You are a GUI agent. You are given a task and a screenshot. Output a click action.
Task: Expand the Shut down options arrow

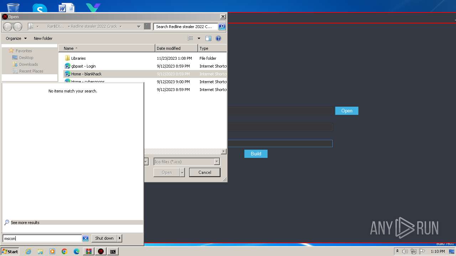click(x=120, y=238)
